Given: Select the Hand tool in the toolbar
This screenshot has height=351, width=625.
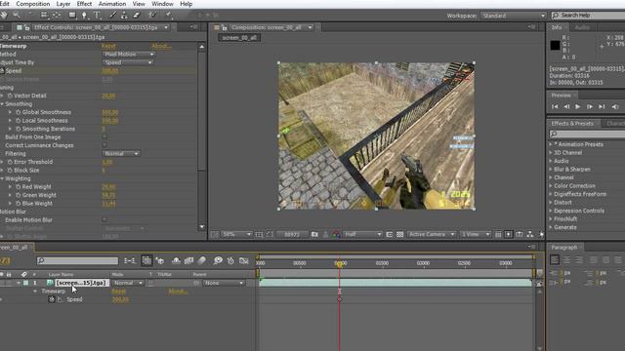Looking at the screenshot, I should (4, 16).
